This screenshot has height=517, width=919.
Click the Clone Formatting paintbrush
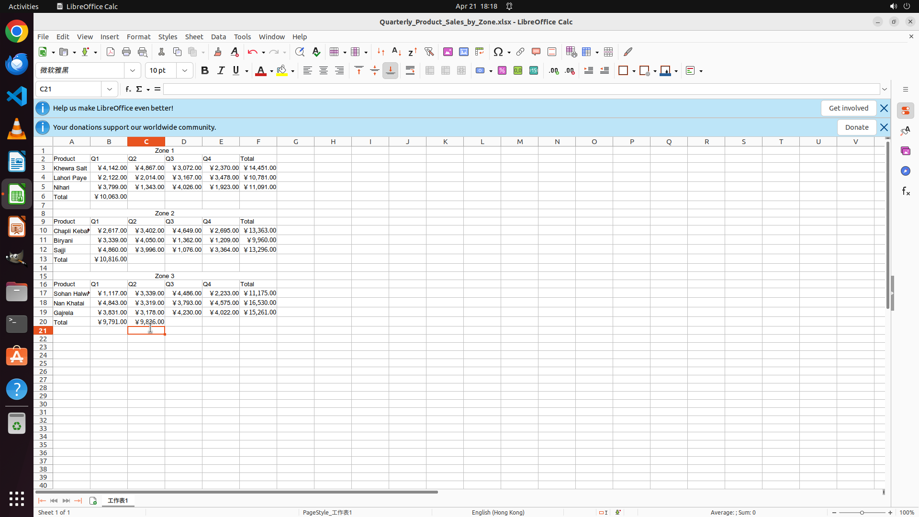pyautogui.click(x=218, y=52)
